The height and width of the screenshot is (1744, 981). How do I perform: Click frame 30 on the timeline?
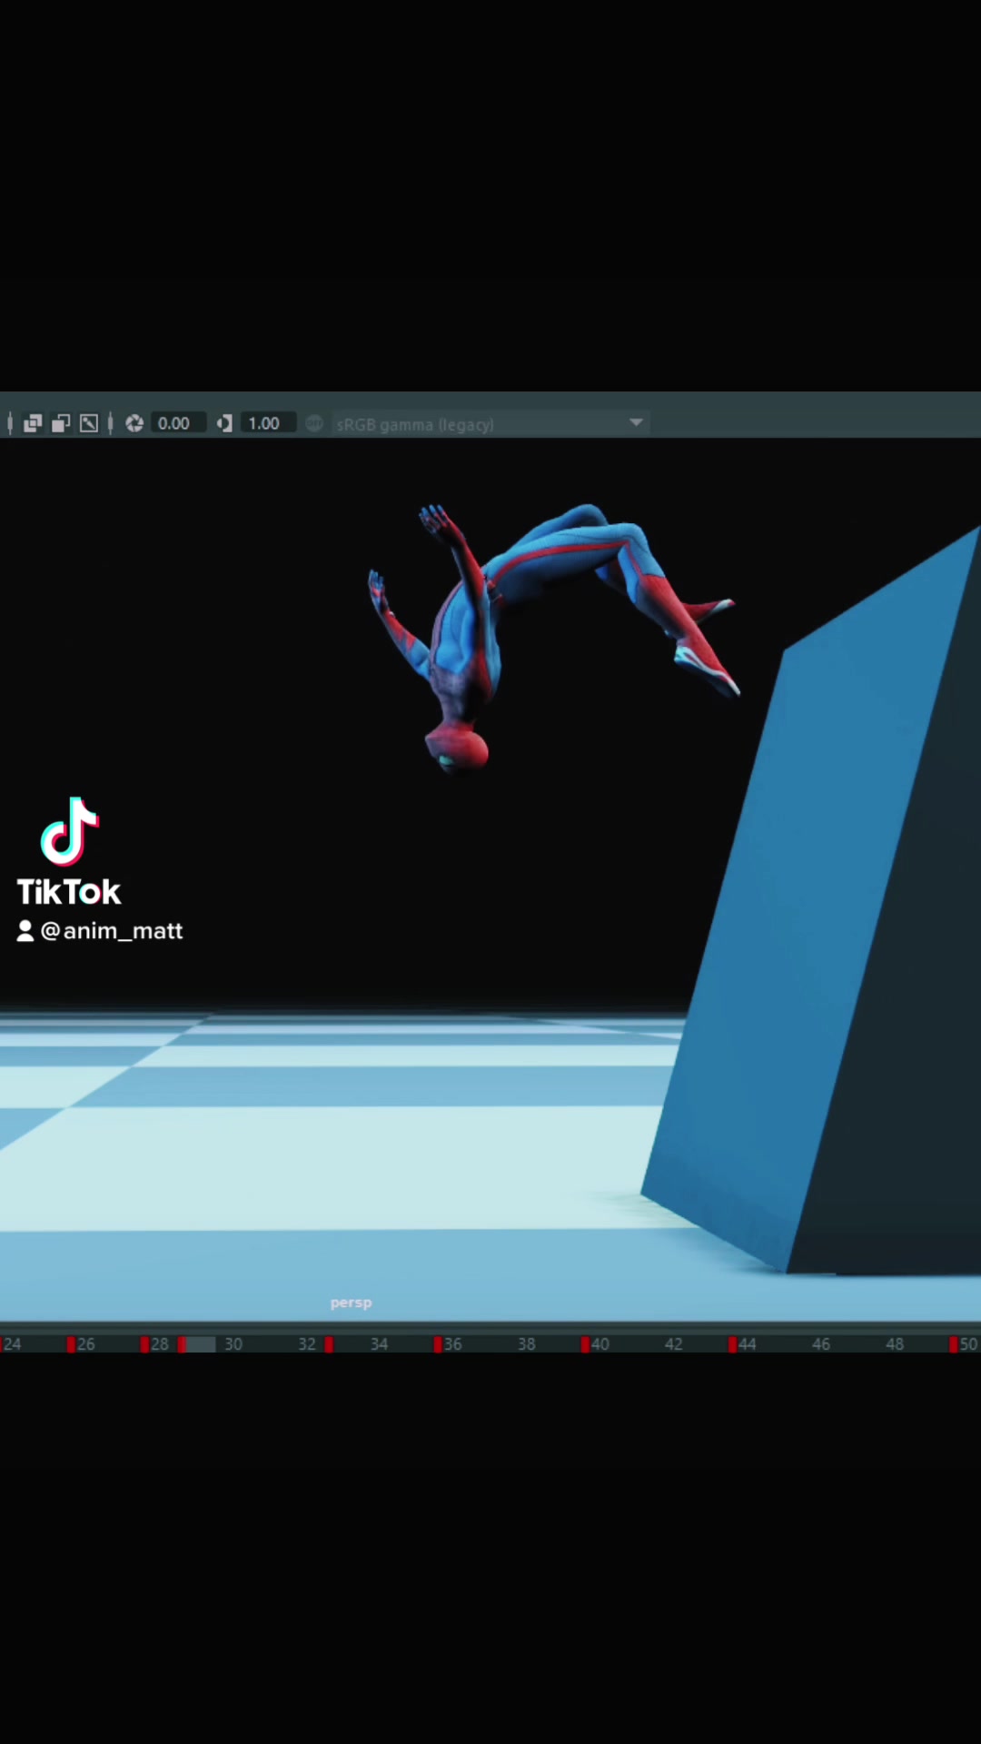point(233,1344)
